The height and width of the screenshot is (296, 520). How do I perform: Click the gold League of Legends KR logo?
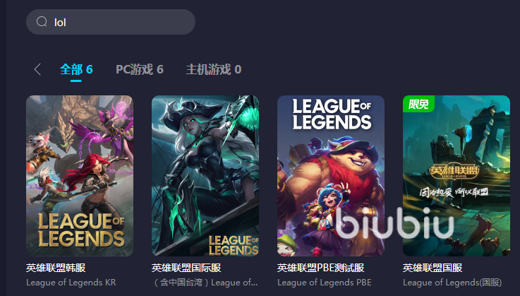pyautogui.click(x=81, y=230)
